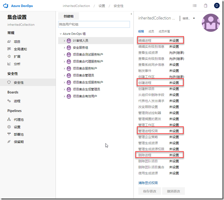Change 查看生成资源 permission value
The height and width of the screenshot is (200, 224).
point(177,53)
